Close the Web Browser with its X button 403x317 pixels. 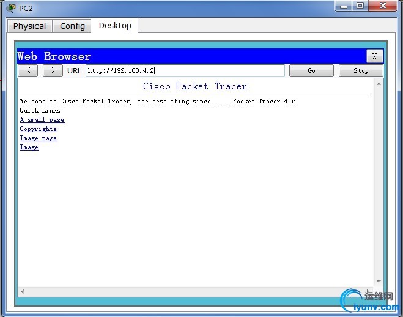(374, 56)
